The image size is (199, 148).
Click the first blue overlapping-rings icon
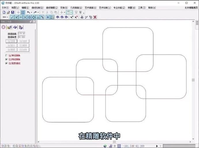click(58, 17)
